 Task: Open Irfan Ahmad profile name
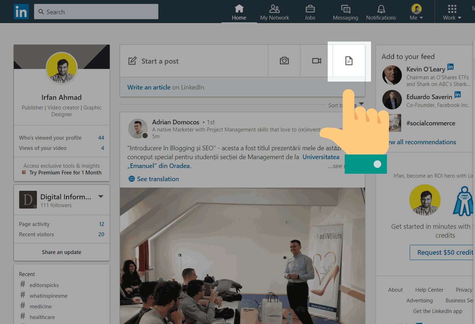[61, 97]
